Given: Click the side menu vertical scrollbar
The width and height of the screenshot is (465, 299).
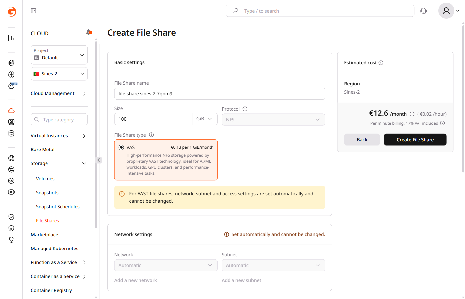Looking at the screenshot, I should pyautogui.click(x=96, y=135).
